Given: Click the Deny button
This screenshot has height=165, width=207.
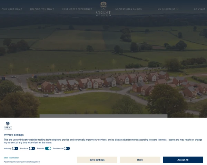Looking at the screenshot, I should [140, 160].
